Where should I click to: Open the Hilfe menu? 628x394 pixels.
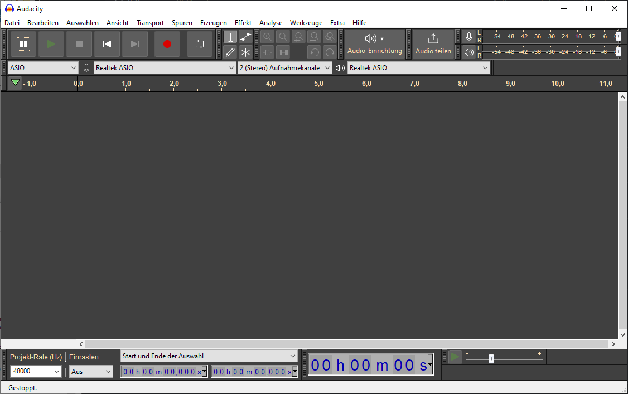tap(359, 23)
